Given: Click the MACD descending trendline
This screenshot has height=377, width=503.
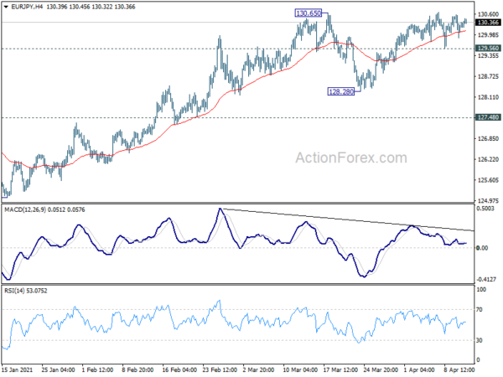Looking at the screenshot, I should pyautogui.click(x=346, y=219).
